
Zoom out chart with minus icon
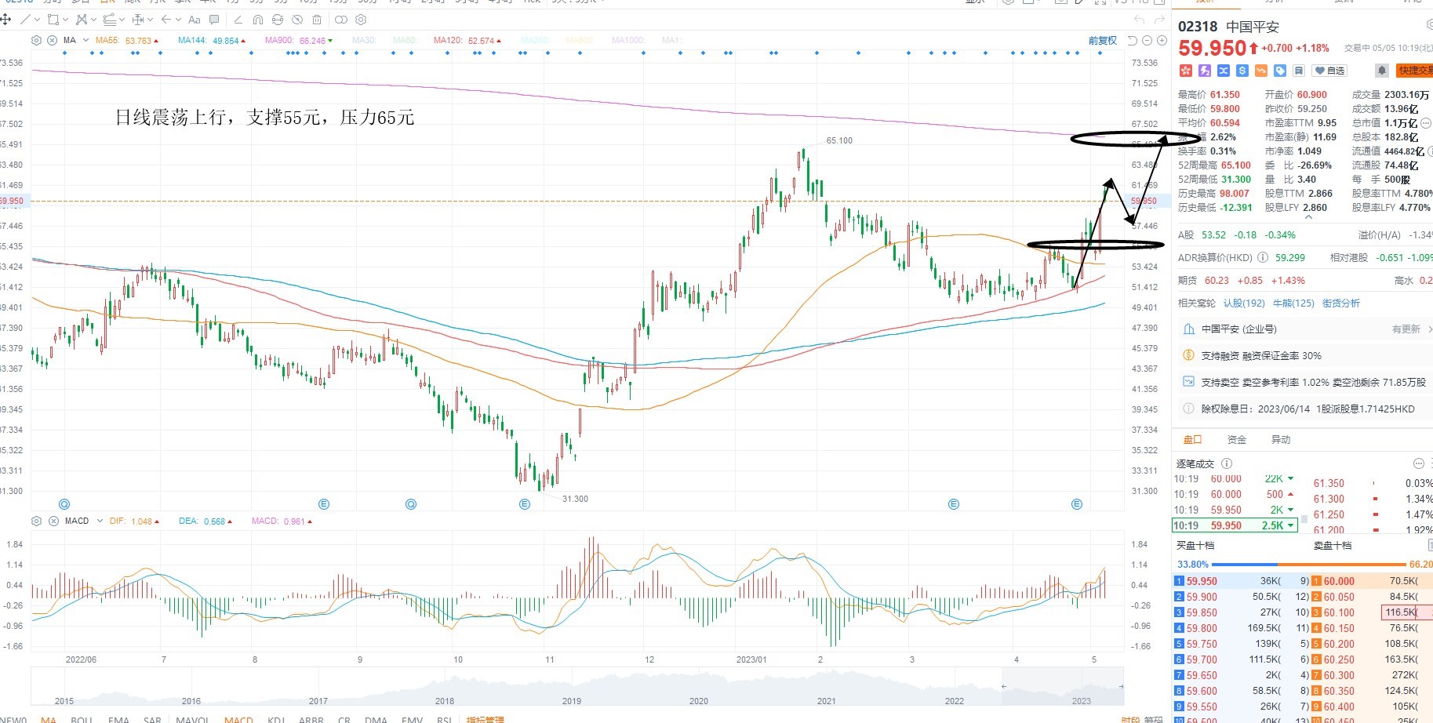1147,41
